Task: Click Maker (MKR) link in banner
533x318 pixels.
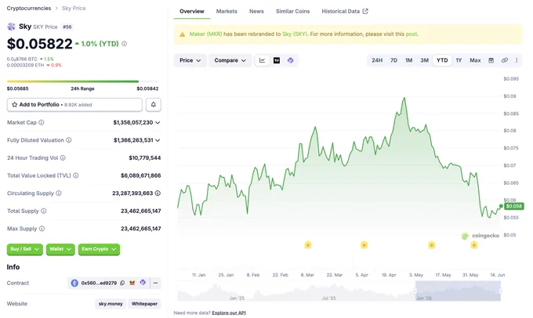Action: click(205, 34)
